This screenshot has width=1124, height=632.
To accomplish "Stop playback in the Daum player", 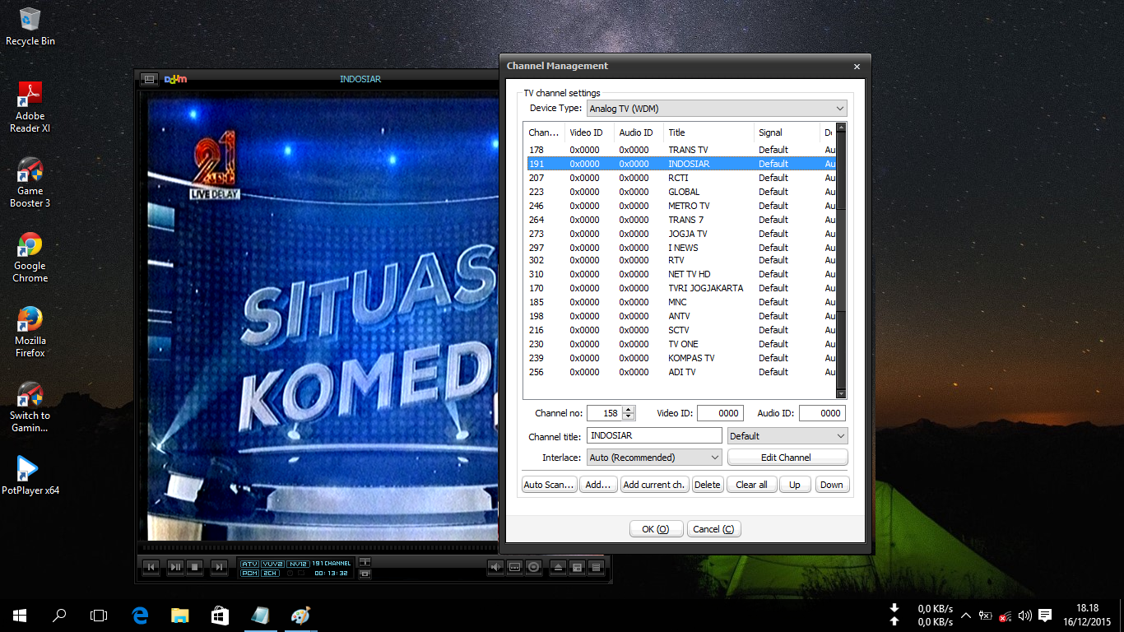I will [195, 567].
